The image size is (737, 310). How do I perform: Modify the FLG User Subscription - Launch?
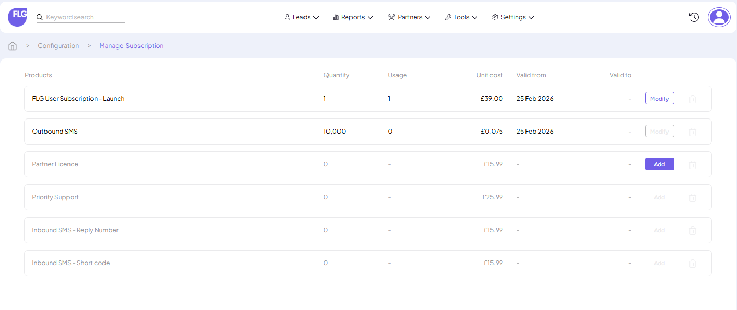(x=659, y=98)
